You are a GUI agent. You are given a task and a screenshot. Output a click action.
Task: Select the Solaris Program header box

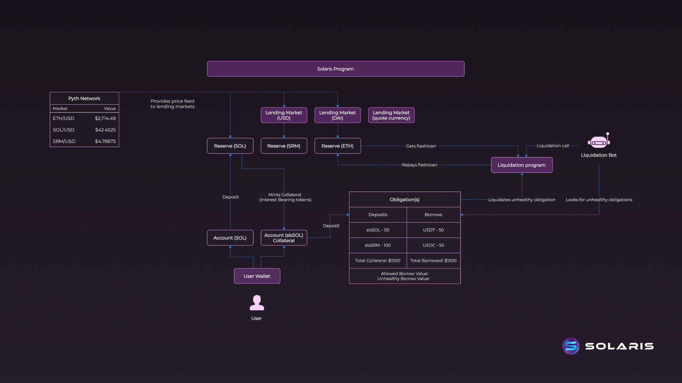335,69
